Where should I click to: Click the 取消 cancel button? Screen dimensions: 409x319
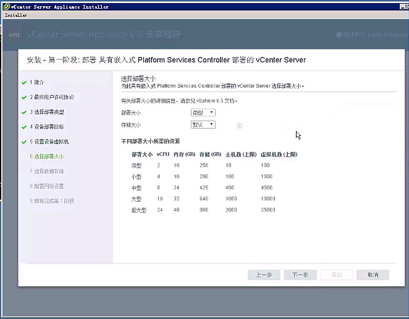(373, 274)
